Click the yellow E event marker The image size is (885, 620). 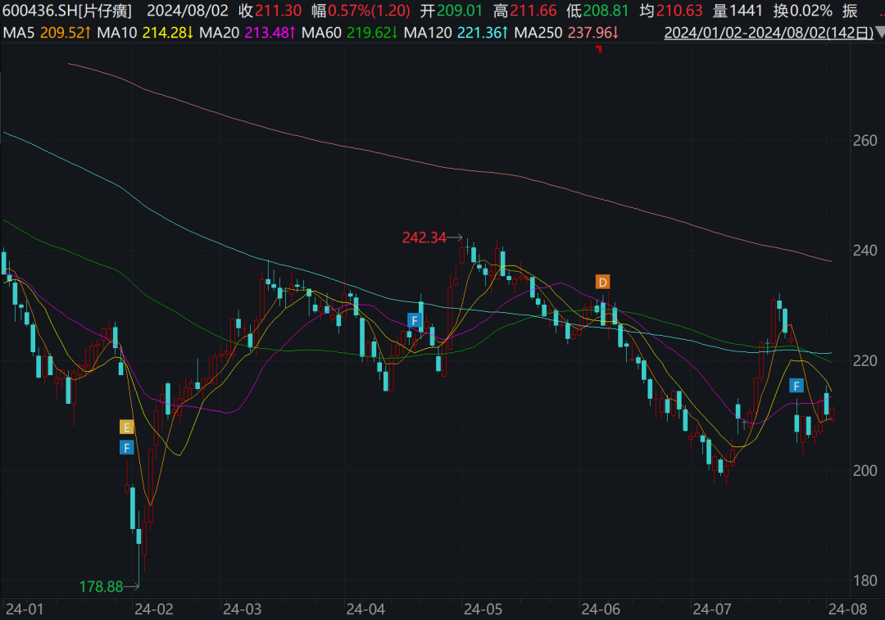tap(126, 427)
